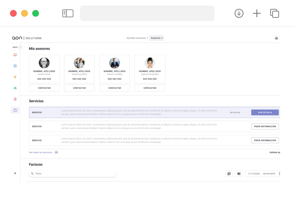Screen dimensions: 295x201
Task: Export invoices with the Excel icon
Action: coord(239,174)
